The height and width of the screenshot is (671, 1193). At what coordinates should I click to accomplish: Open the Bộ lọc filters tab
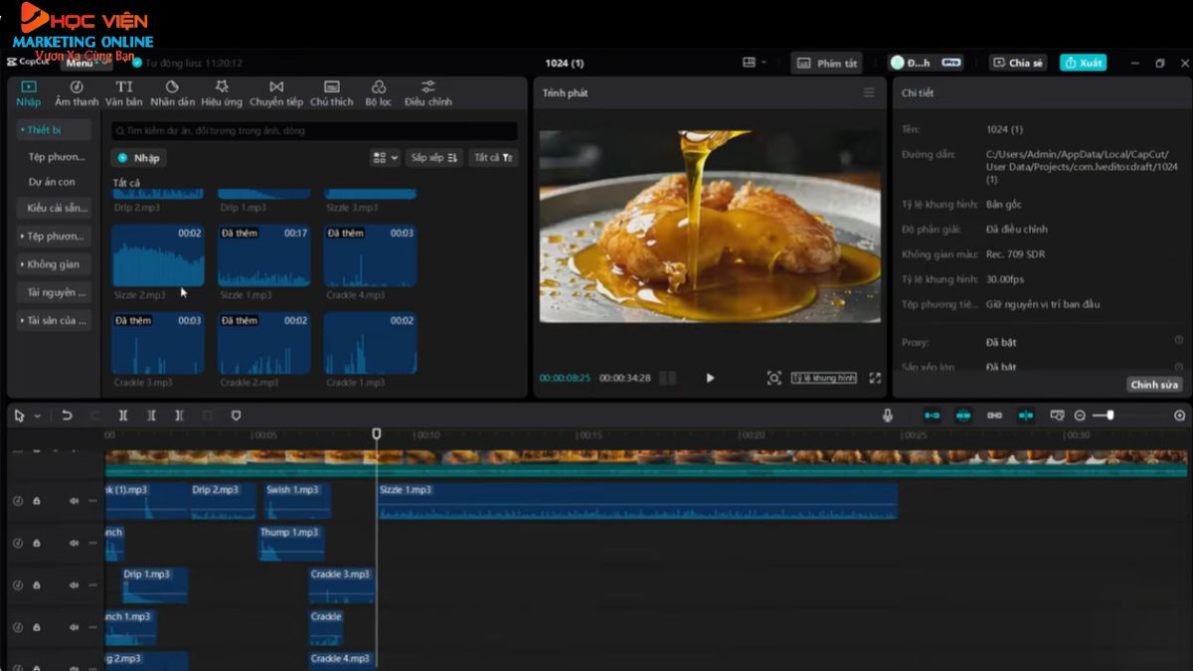coord(378,93)
